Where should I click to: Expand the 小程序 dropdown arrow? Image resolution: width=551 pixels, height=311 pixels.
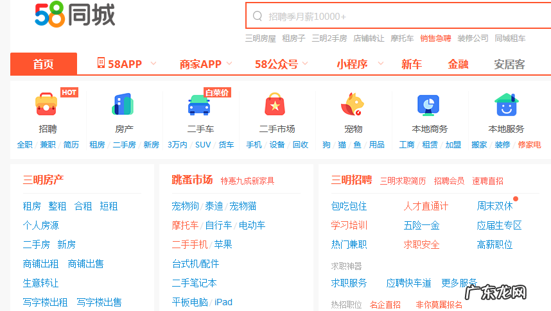[x=381, y=63]
